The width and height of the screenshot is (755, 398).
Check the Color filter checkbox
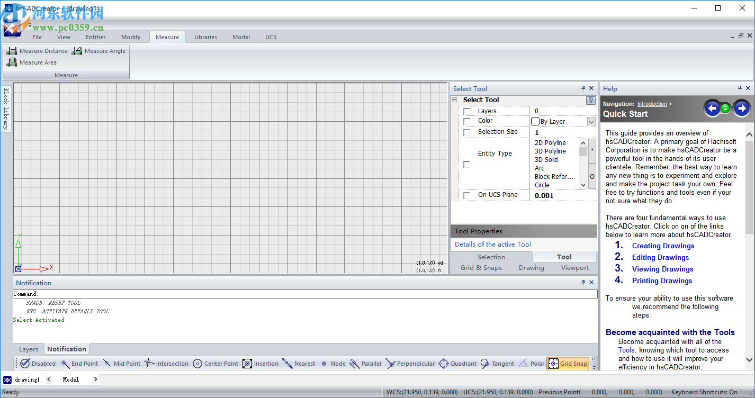tap(466, 121)
